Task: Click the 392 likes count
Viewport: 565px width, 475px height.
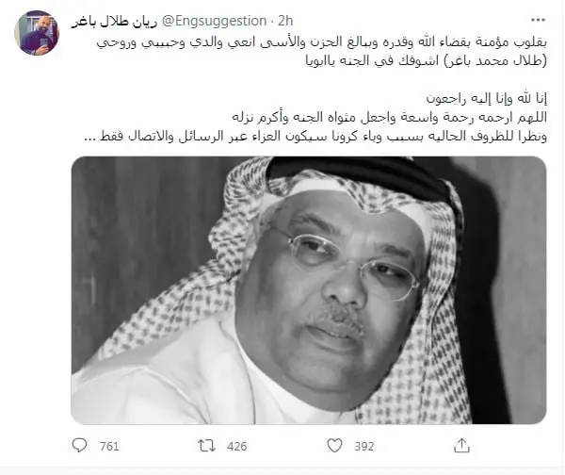Action: coord(363,447)
